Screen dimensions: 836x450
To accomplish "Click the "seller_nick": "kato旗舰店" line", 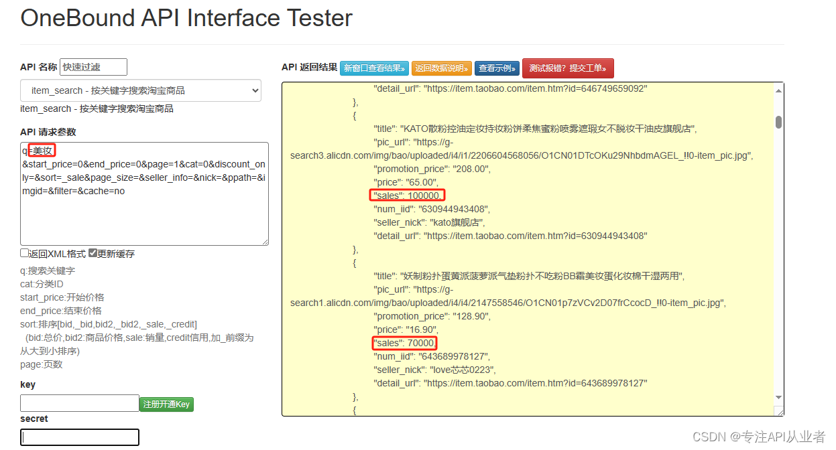I will point(430,222).
